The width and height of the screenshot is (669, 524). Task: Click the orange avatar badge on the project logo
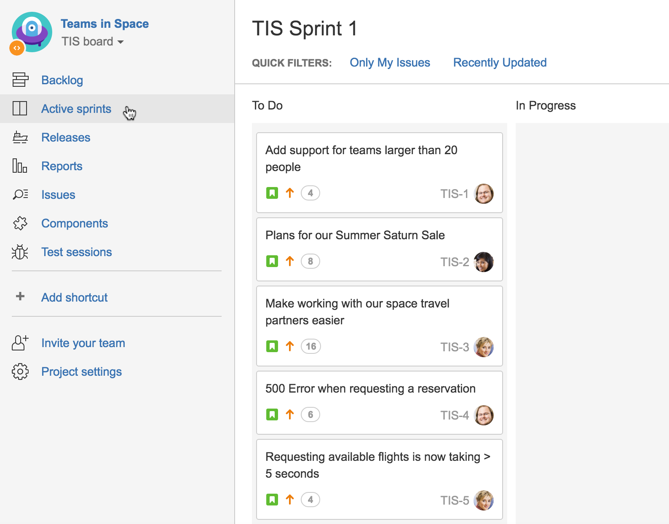pos(17,48)
